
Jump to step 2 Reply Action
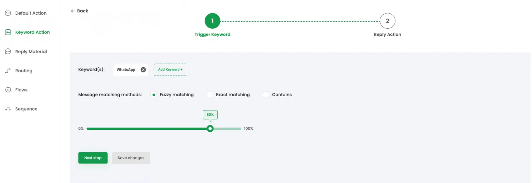click(387, 21)
